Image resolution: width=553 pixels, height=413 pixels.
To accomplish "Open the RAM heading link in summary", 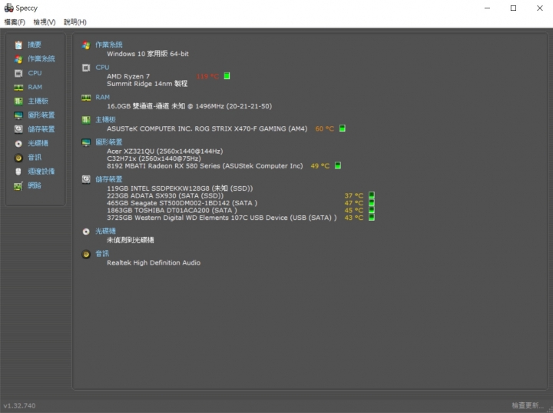I will 103,97.
